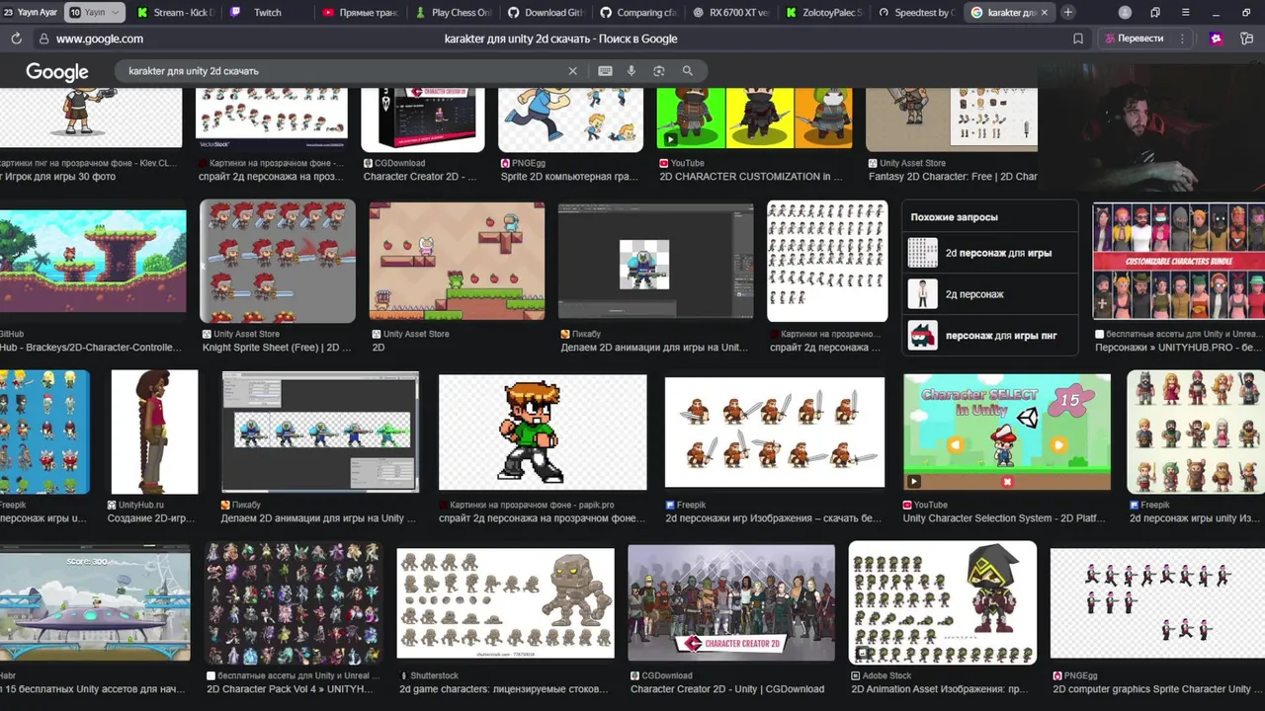
Task: Open the Customizable Characters Bundle thumbnail
Action: pos(1179,262)
